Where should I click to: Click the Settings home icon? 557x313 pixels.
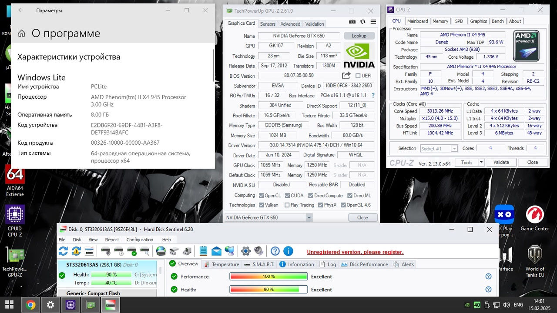tap(22, 33)
